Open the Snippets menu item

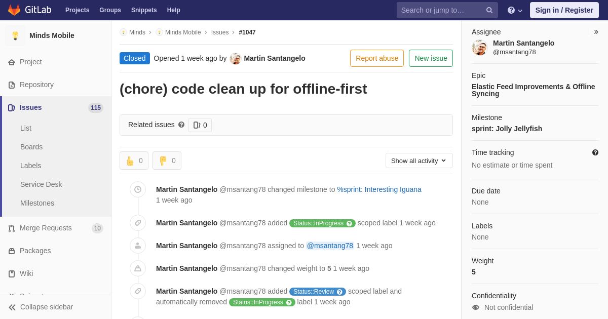[x=144, y=10]
